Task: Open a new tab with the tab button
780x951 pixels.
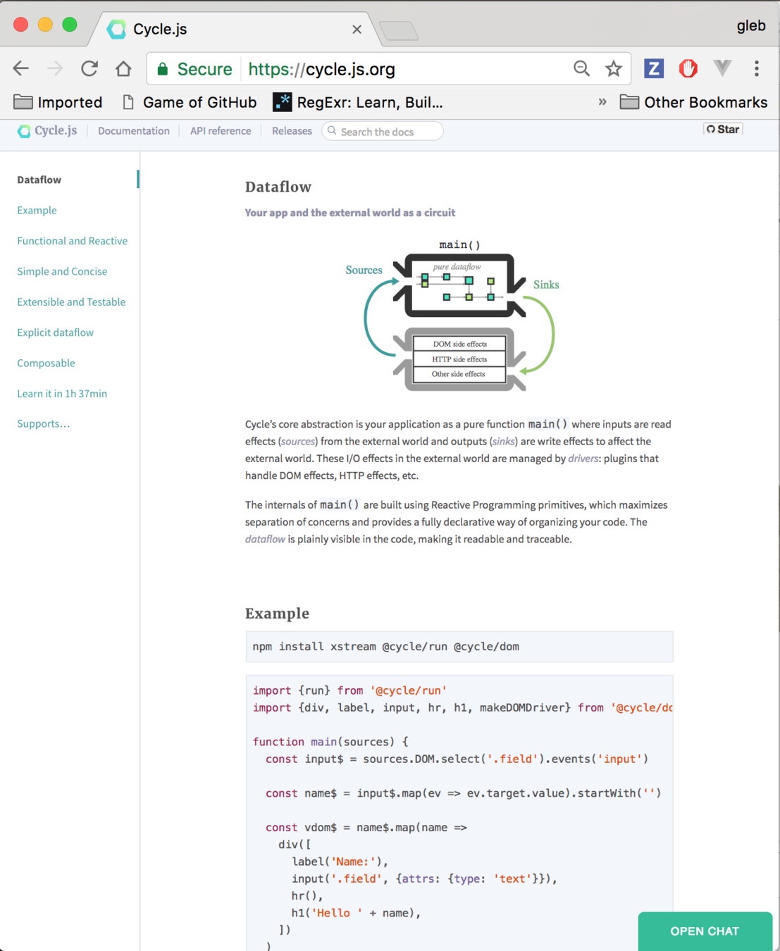Action: (x=399, y=30)
